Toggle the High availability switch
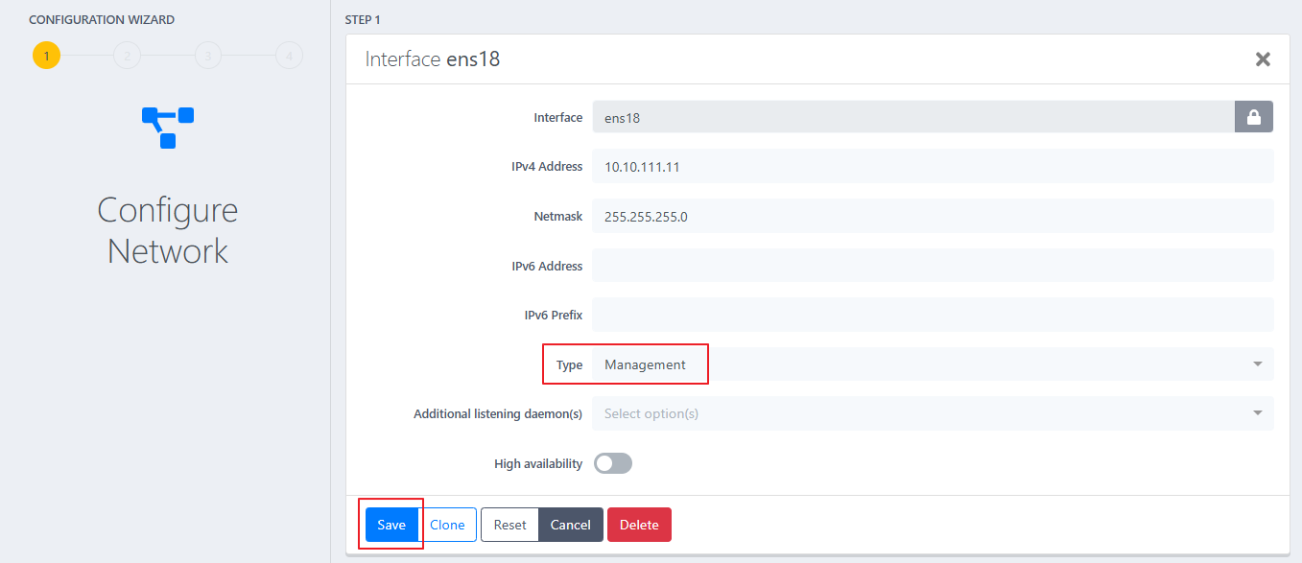 [613, 463]
